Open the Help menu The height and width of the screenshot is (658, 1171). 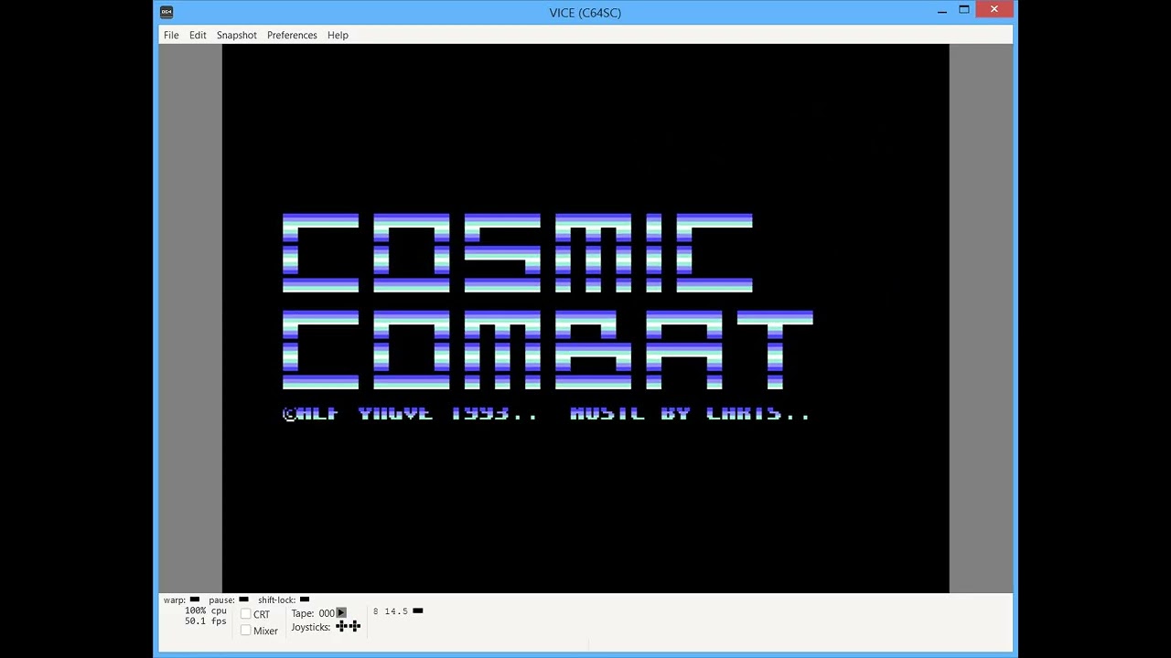coord(338,35)
